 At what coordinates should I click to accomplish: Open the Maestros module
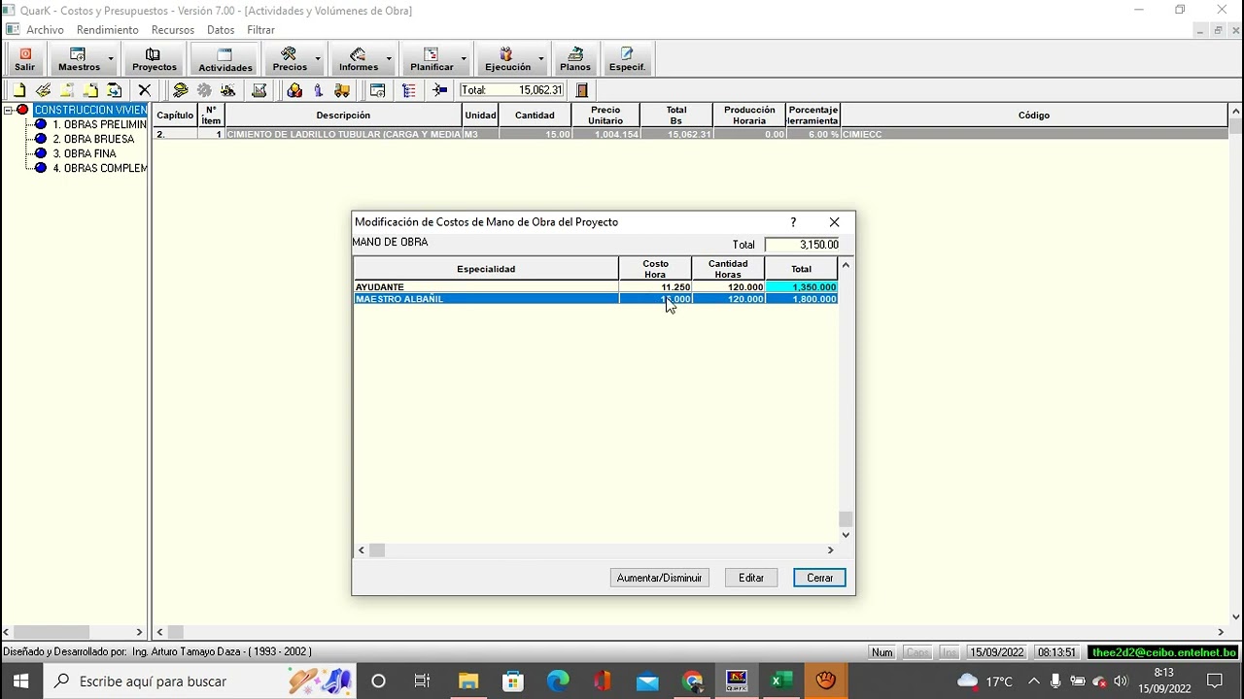(79, 59)
